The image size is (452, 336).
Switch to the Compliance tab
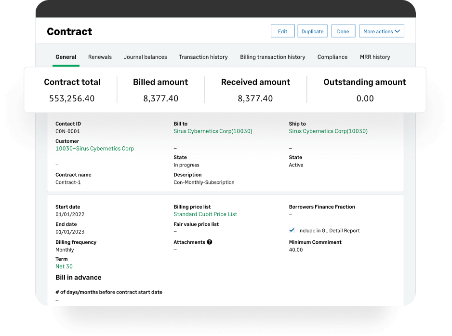click(332, 57)
